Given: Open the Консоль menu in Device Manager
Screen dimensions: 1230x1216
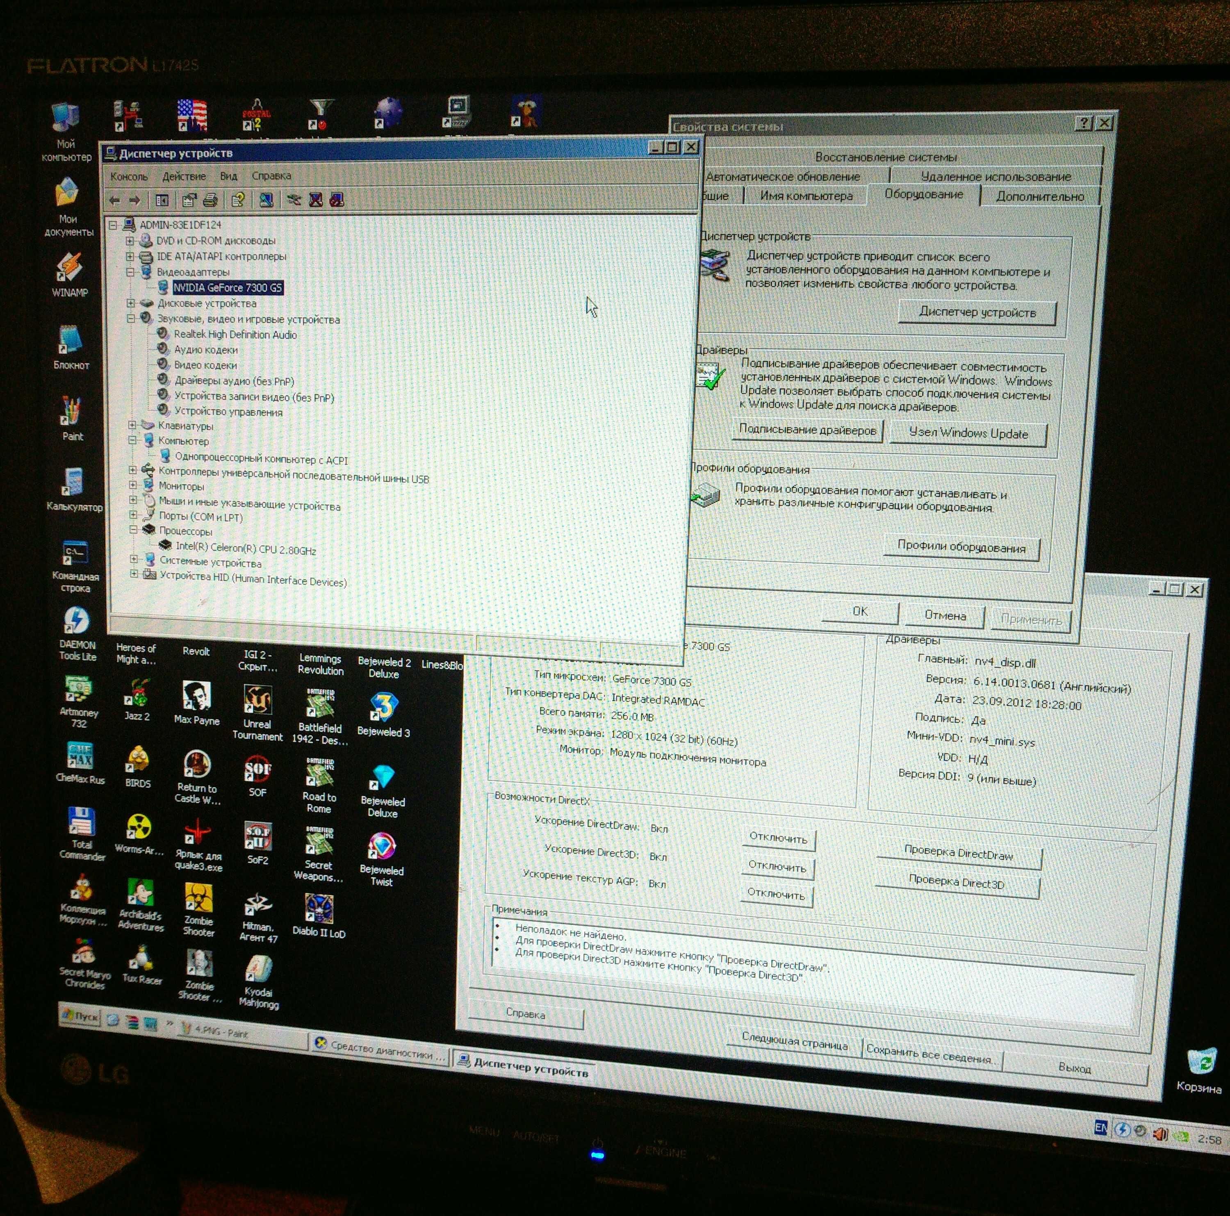Looking at the screenshot, I should point(129,176).
